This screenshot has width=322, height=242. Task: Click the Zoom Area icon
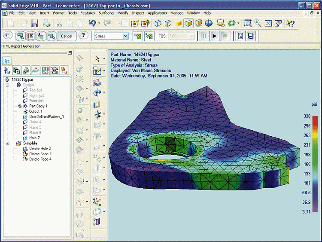coord(247,23)
